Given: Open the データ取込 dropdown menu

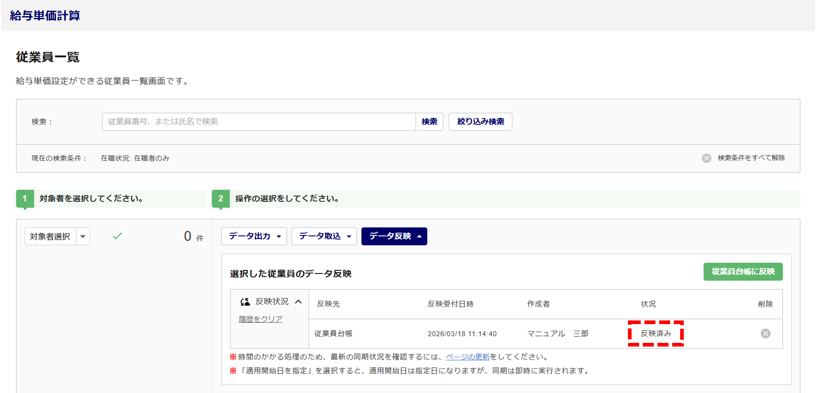Looking at the screenshot, I should 324,236.
